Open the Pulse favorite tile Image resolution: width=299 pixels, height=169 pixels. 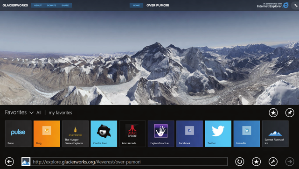18,134
